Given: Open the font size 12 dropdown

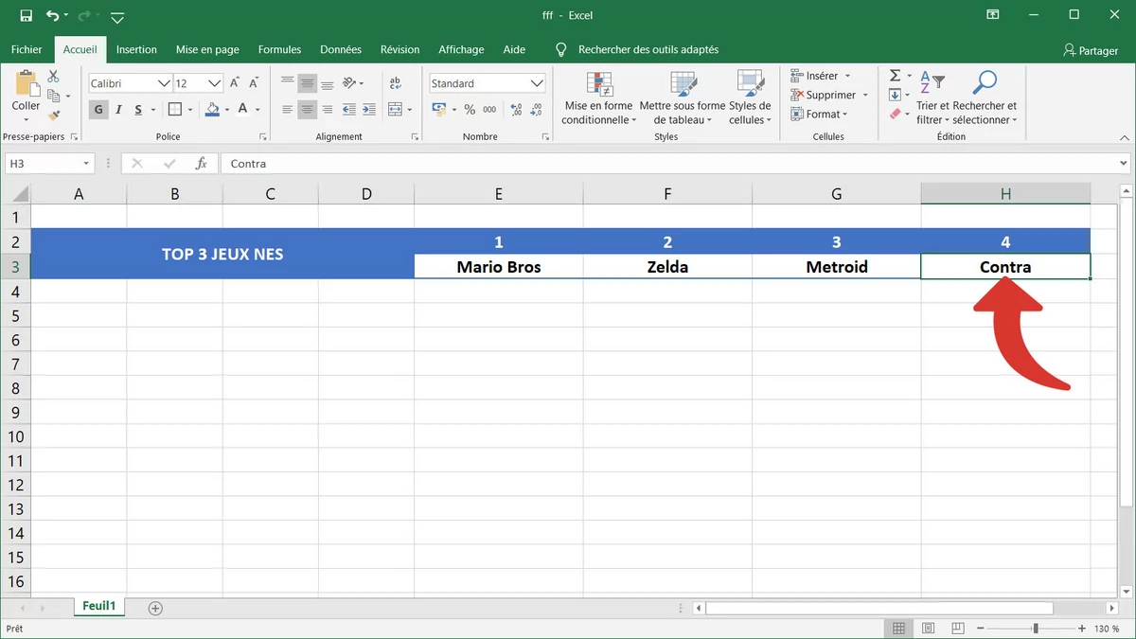Looking at the screenshot, I should point(215,83).
